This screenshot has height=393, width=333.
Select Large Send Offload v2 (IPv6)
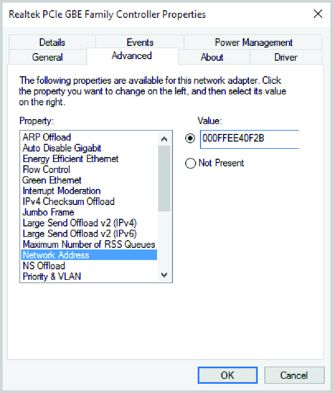click(x=89, y=234)
